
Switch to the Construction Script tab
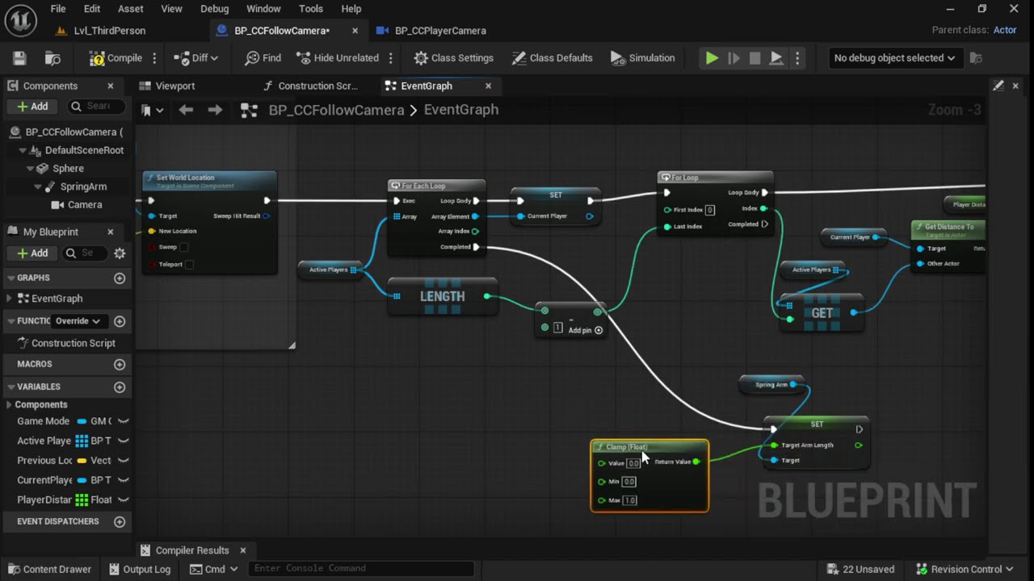click(317, 86)
